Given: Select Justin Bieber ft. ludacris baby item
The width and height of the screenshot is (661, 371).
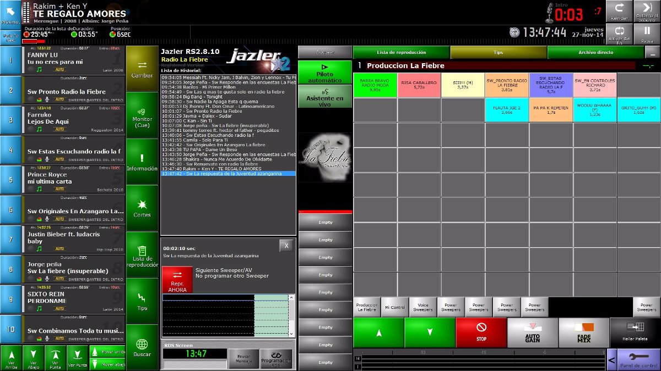Looking at the screenshot, I should [74, 240].
